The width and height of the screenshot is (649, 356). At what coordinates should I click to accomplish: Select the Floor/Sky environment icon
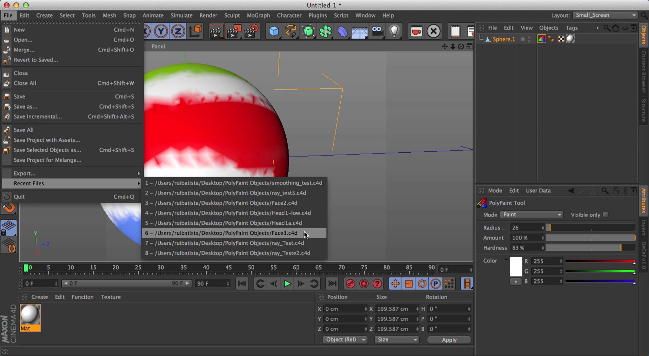tap(360, 31)
